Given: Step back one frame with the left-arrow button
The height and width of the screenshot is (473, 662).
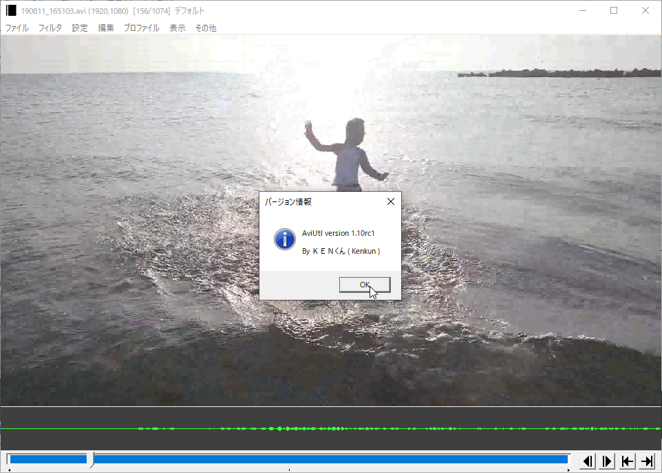Looking at the screenshot, I should 586,461.
